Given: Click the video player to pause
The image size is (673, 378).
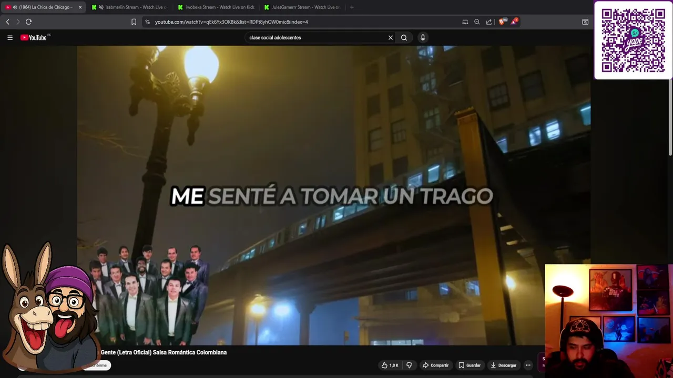Looking at the screenshot, I should point(334,195).
